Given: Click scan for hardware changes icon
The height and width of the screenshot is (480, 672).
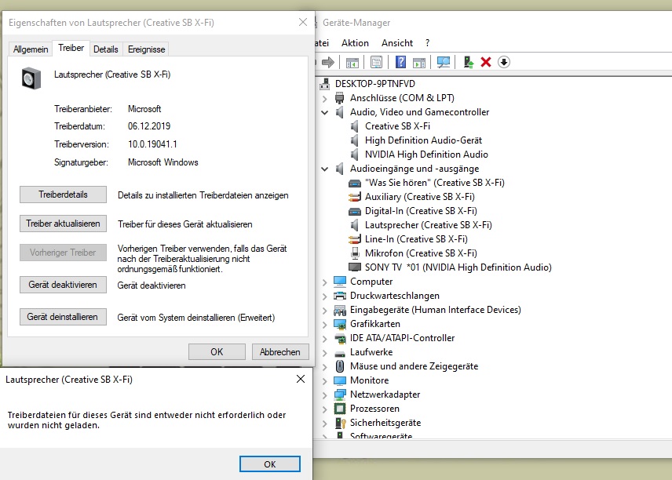Looking at the screenshot, I should [444, 63].
